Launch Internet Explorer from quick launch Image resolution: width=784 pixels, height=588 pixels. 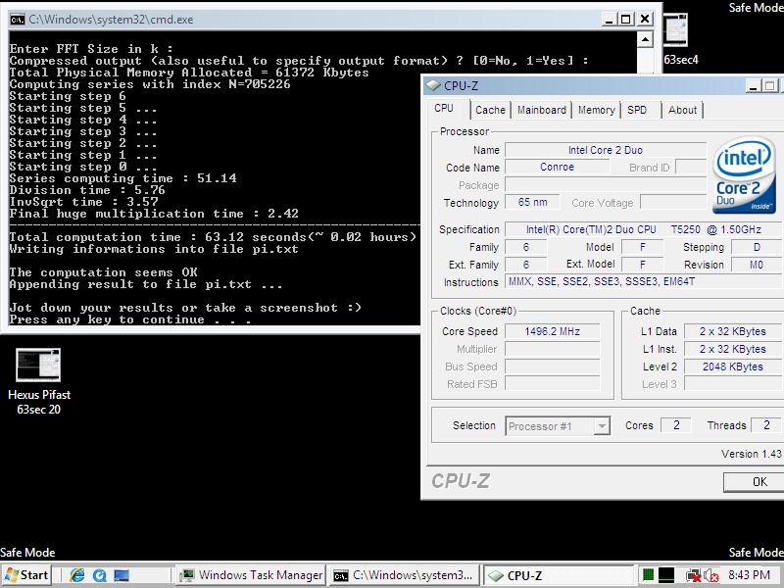(77, 575)
